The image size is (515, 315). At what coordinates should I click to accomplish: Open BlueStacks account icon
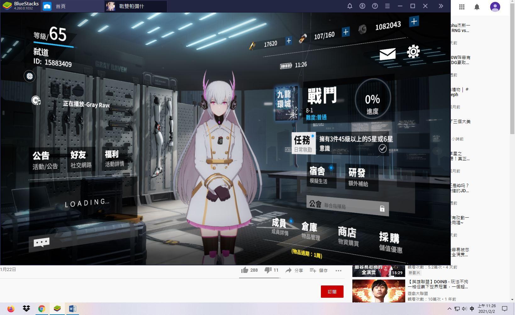(x=362, y=6)
